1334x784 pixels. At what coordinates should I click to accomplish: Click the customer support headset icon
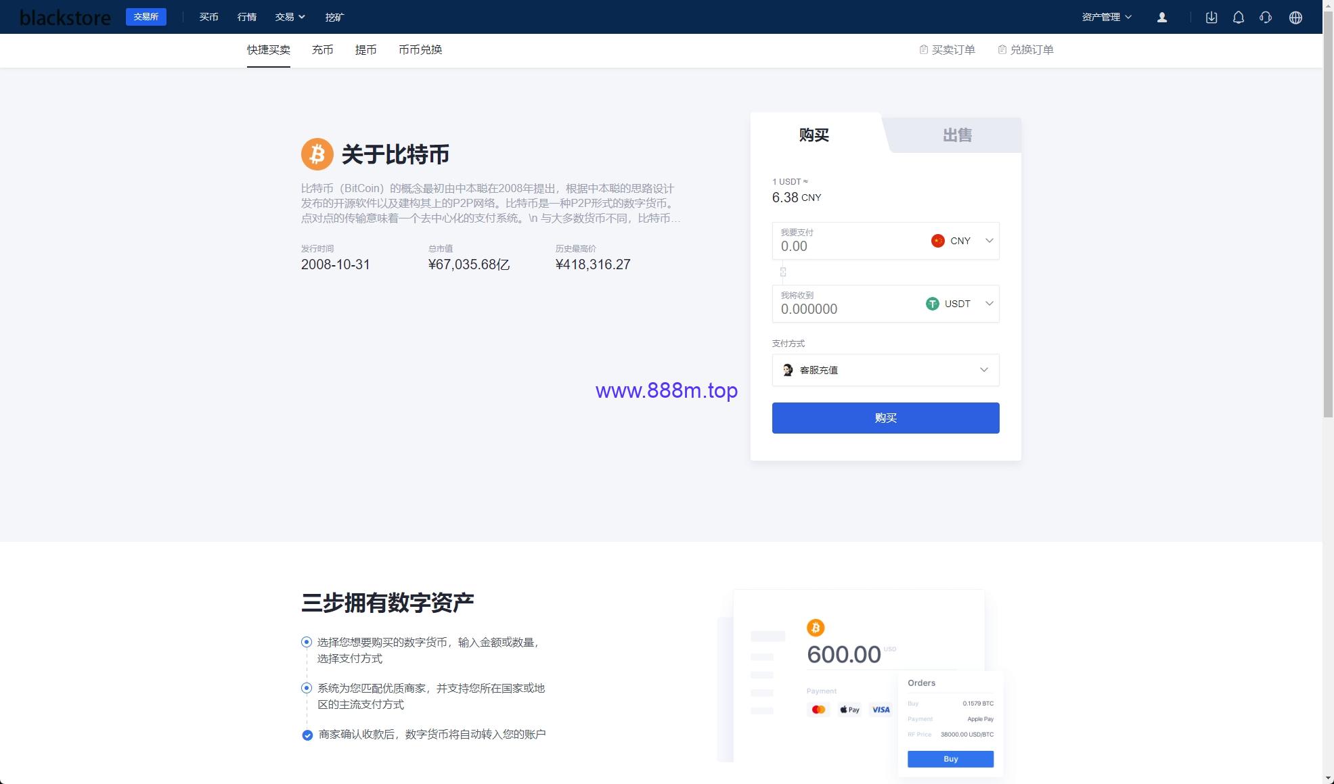click(1266, 18)
